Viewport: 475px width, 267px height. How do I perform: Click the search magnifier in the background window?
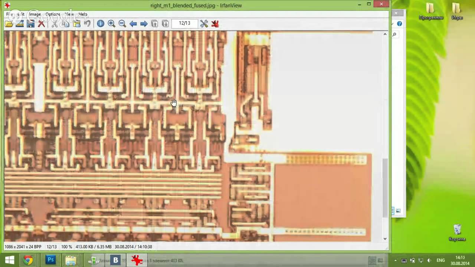click(394, 34)
